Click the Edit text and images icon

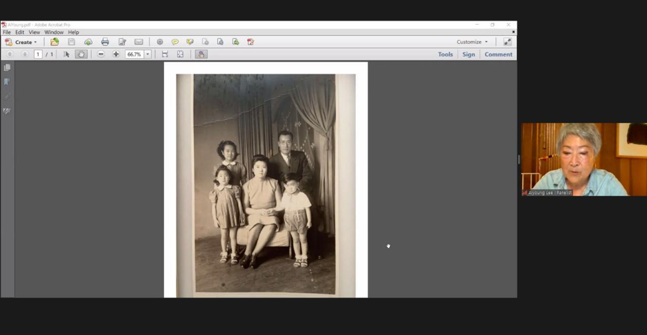pyautogui.click(x=122, y=42)
